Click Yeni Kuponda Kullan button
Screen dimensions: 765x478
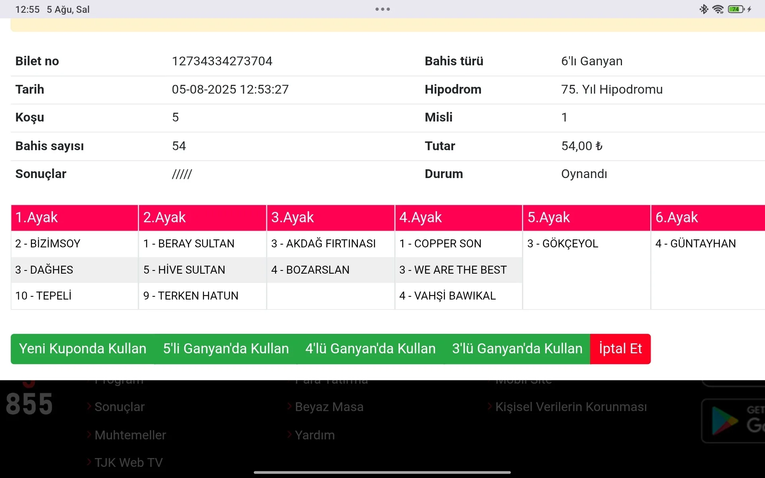coord(83,349)
